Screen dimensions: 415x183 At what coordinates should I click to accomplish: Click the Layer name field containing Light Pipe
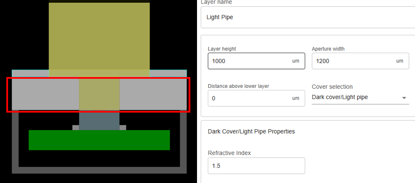[x=308, y=17]
